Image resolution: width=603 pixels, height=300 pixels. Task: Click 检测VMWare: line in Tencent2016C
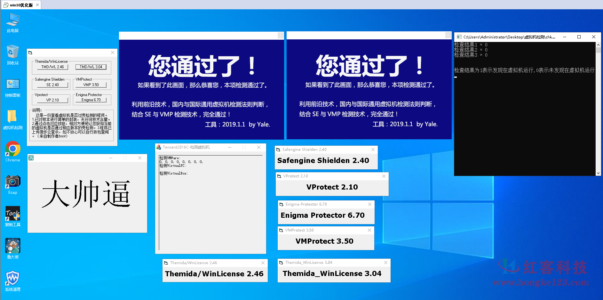tap(170, 158)
